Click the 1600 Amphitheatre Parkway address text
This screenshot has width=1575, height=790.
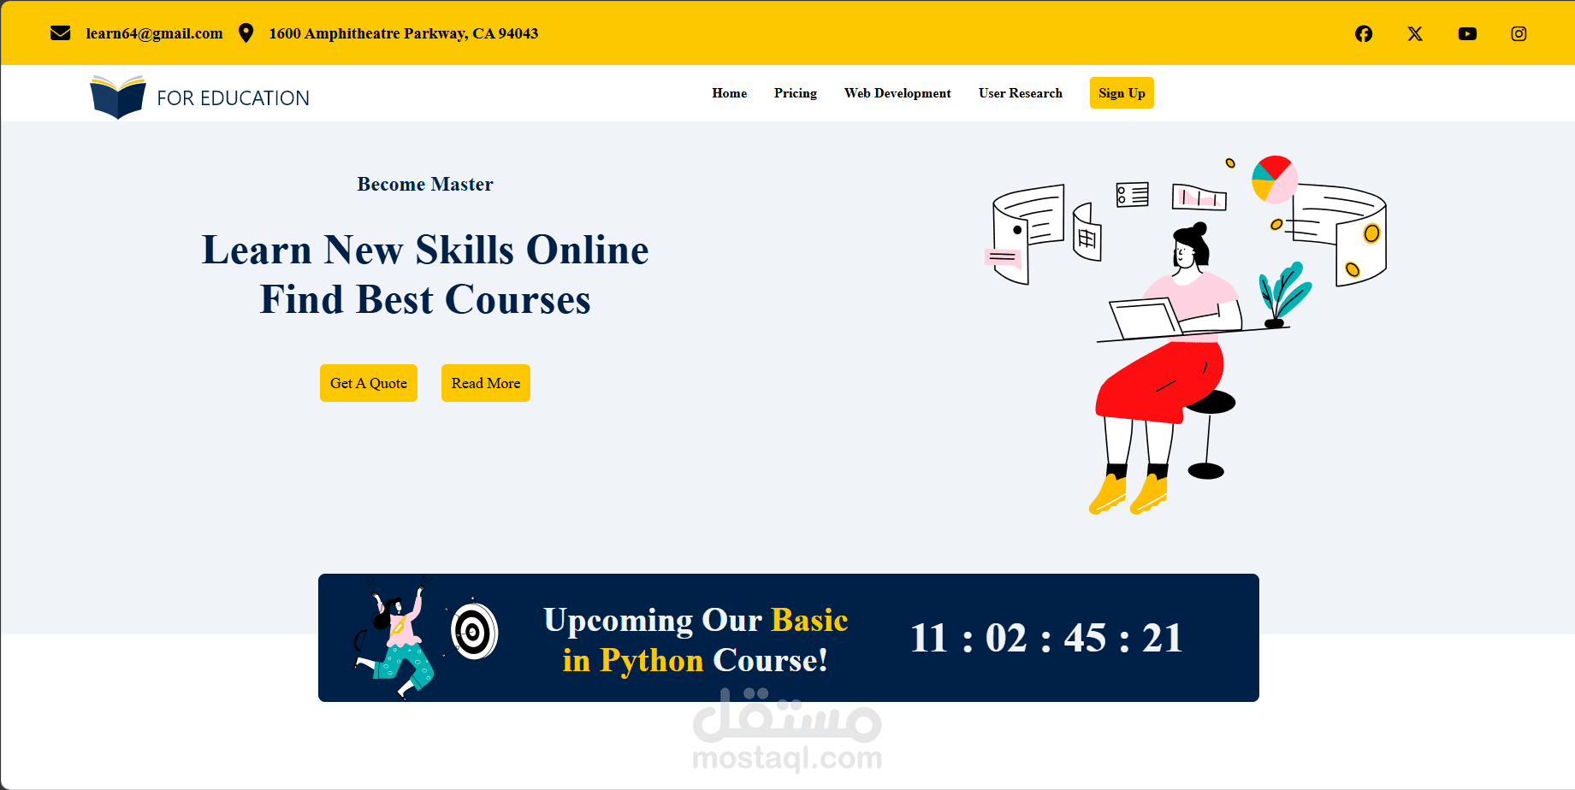(x=403, y=33)
